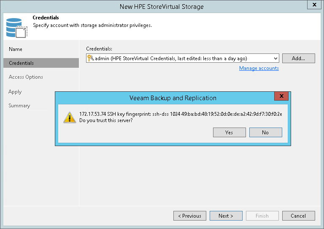Proceed with the Next button

(x=226, y=216)
